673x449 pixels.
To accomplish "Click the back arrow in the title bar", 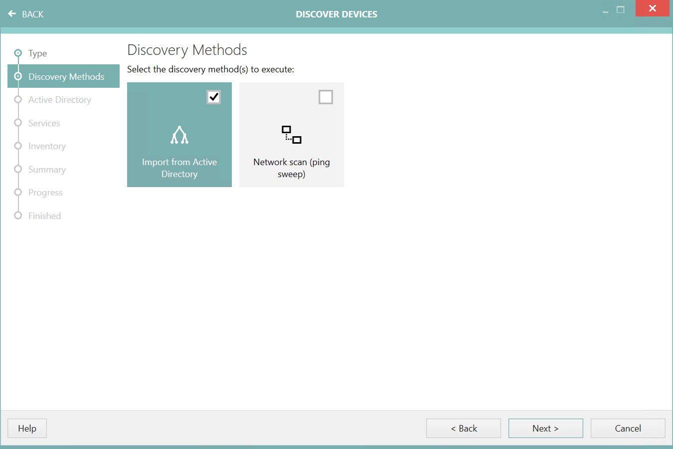I will 12,14.
